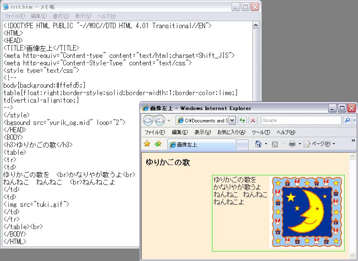The width and height of the screenshot is (358, 261).
Task: Open the ページ(P) menu button
Action: tap(320, 144)
